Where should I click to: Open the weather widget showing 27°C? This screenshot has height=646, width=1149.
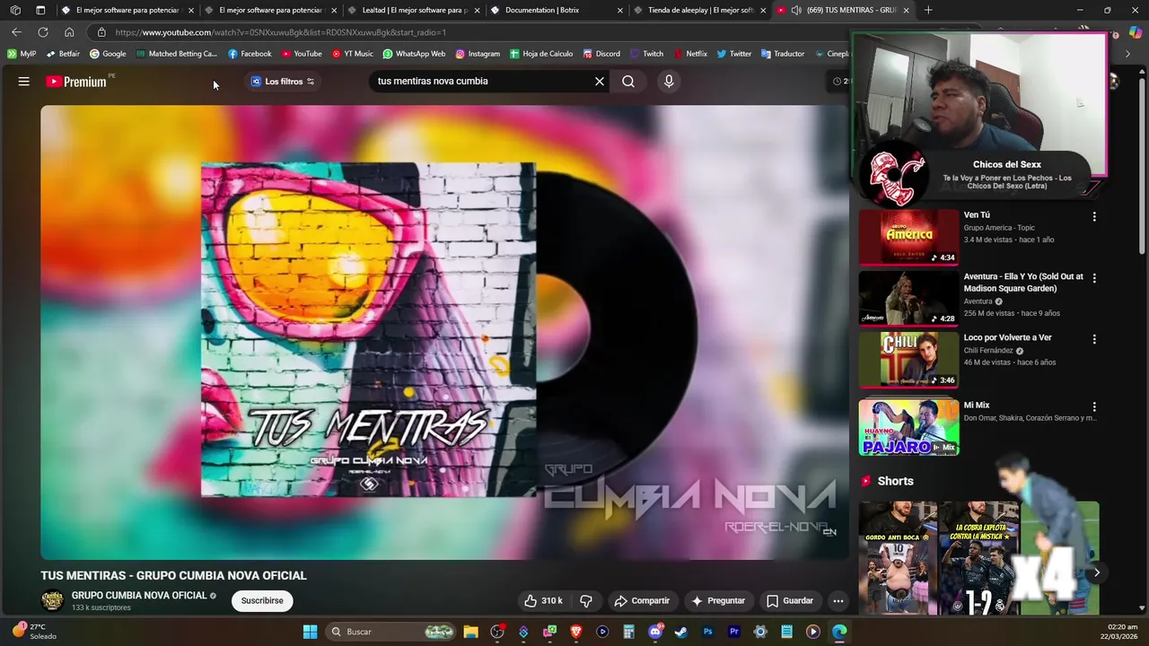[x=33, y=632]
